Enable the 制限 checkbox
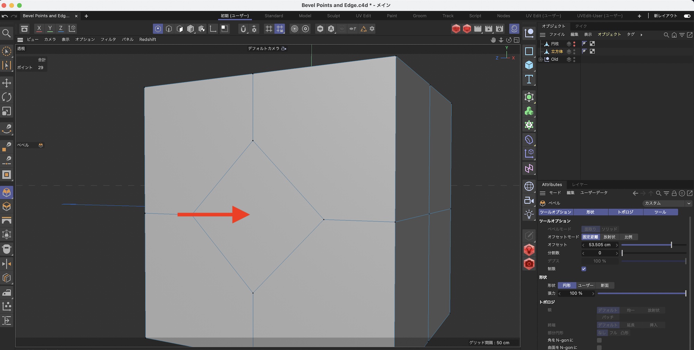694x350 pixels. tap(584, 269)
